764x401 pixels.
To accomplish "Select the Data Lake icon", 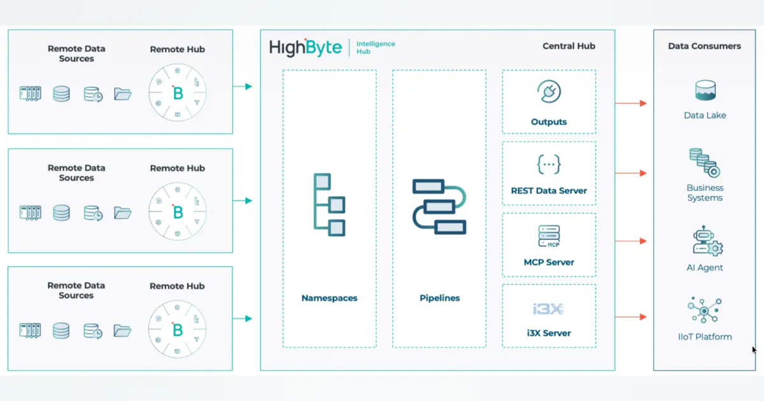I will [x=705, y=91].
